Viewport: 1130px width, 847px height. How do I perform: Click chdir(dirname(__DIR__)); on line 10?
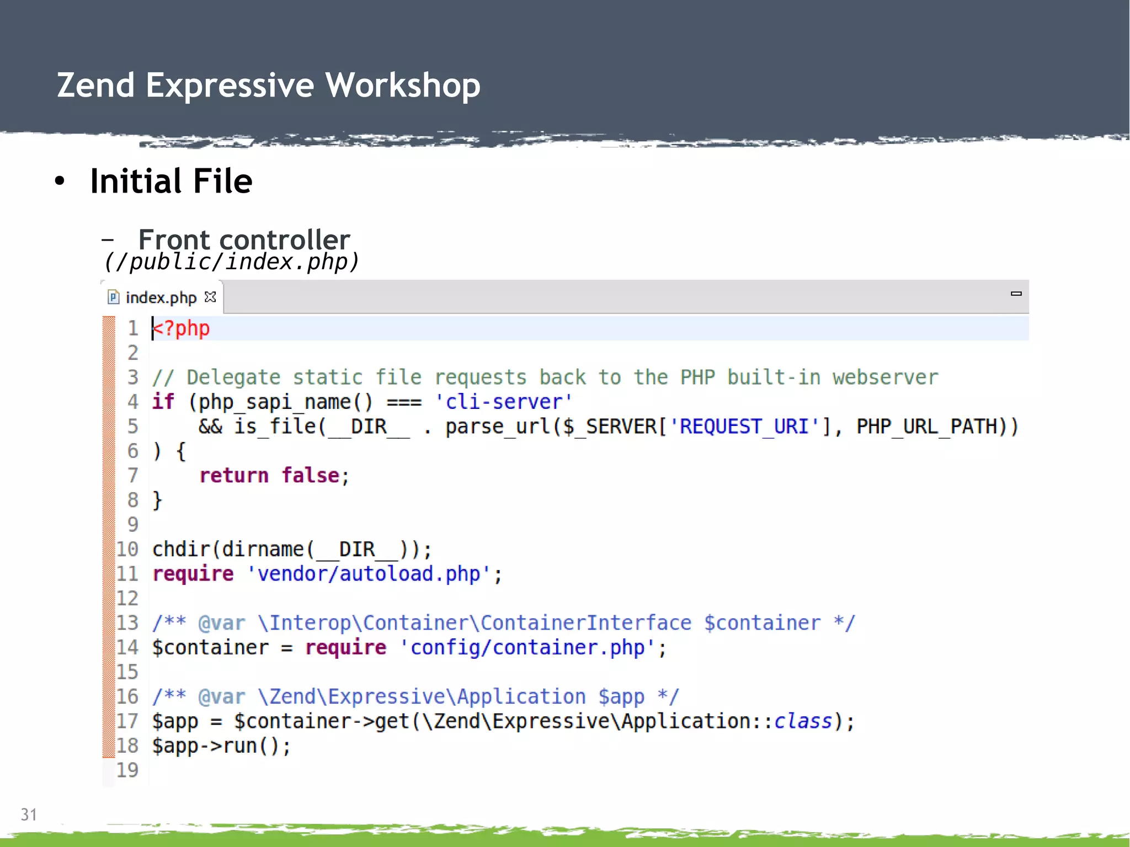coord(292,550)
